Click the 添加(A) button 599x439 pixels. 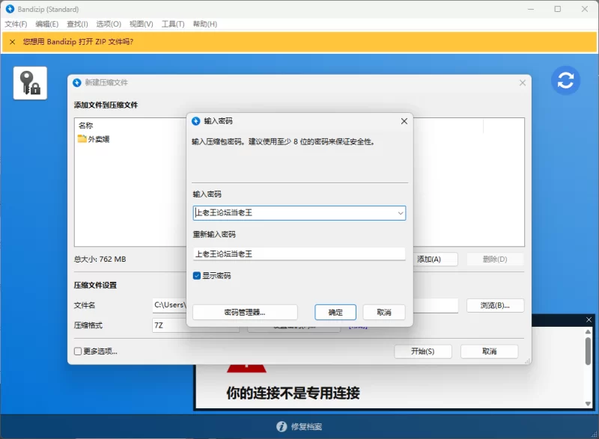(x=436, y=260)
